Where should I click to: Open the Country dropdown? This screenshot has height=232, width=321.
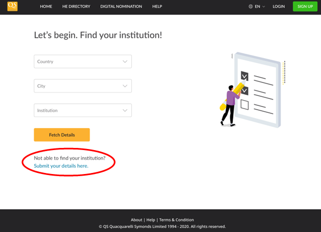coord(83,62)
